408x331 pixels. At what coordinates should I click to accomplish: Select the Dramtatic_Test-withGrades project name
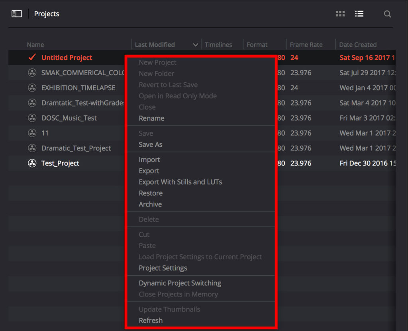(83, 103)
